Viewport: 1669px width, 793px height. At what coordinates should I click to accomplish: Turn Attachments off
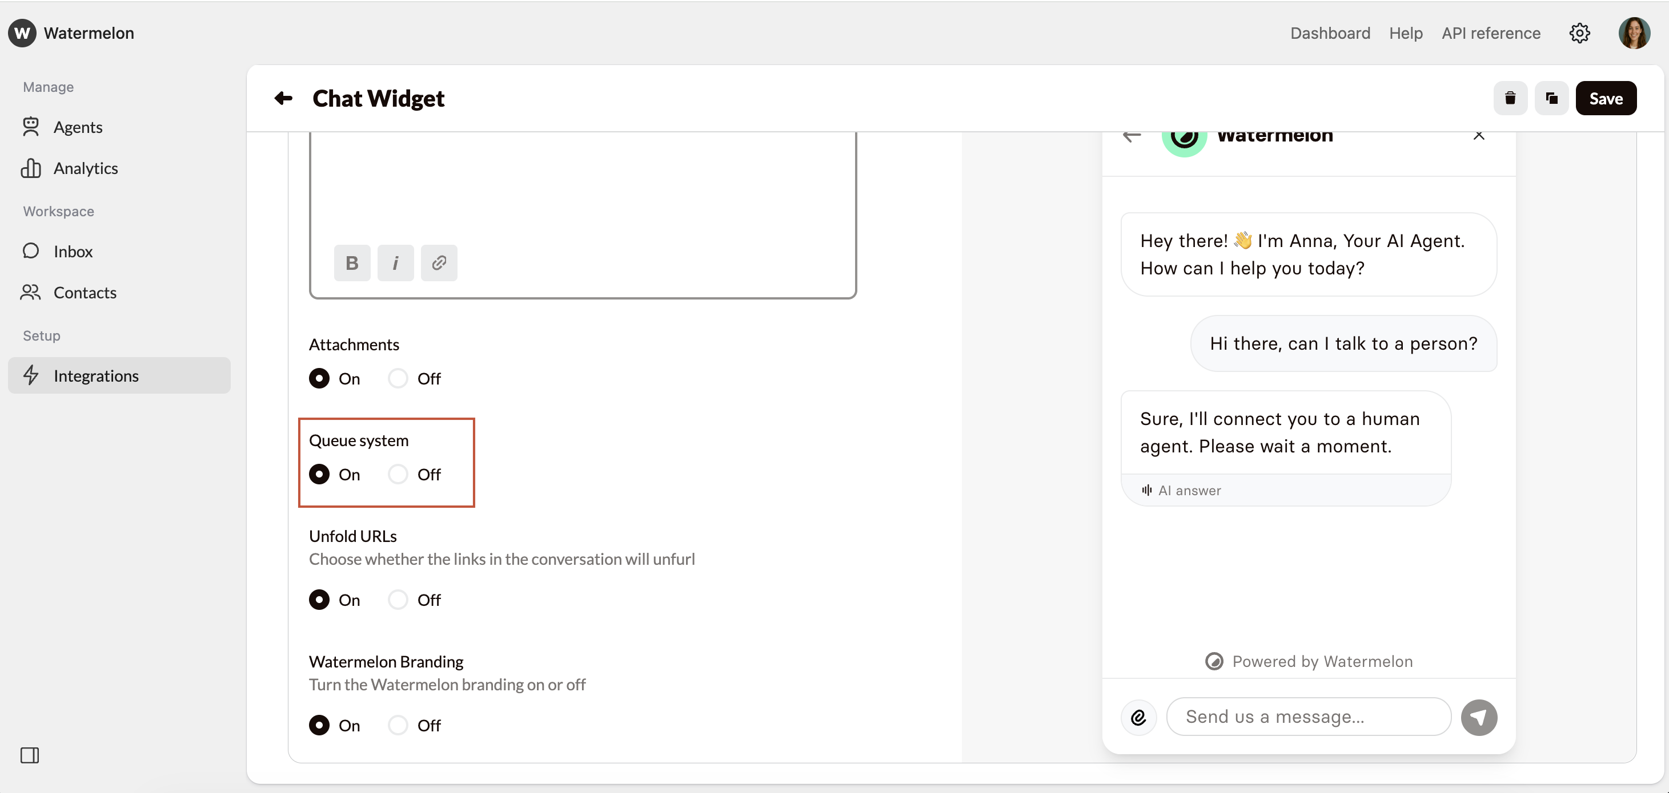398,378
